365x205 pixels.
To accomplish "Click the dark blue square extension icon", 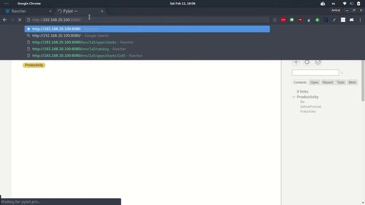I will [326, 20].
